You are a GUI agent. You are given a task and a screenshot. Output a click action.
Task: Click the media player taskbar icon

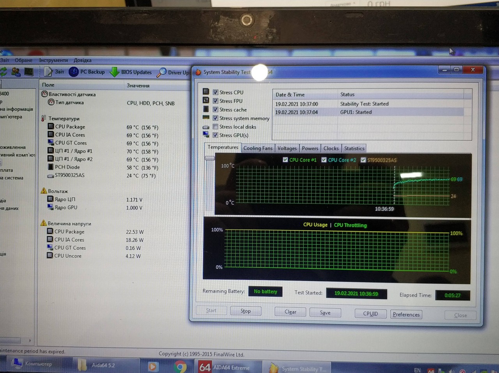pyautogui.click(x=153, y=366)
